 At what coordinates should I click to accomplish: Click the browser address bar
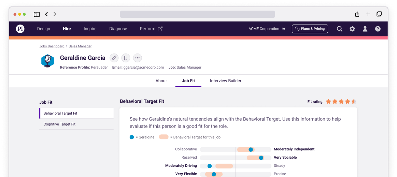(x=197, y=14)
